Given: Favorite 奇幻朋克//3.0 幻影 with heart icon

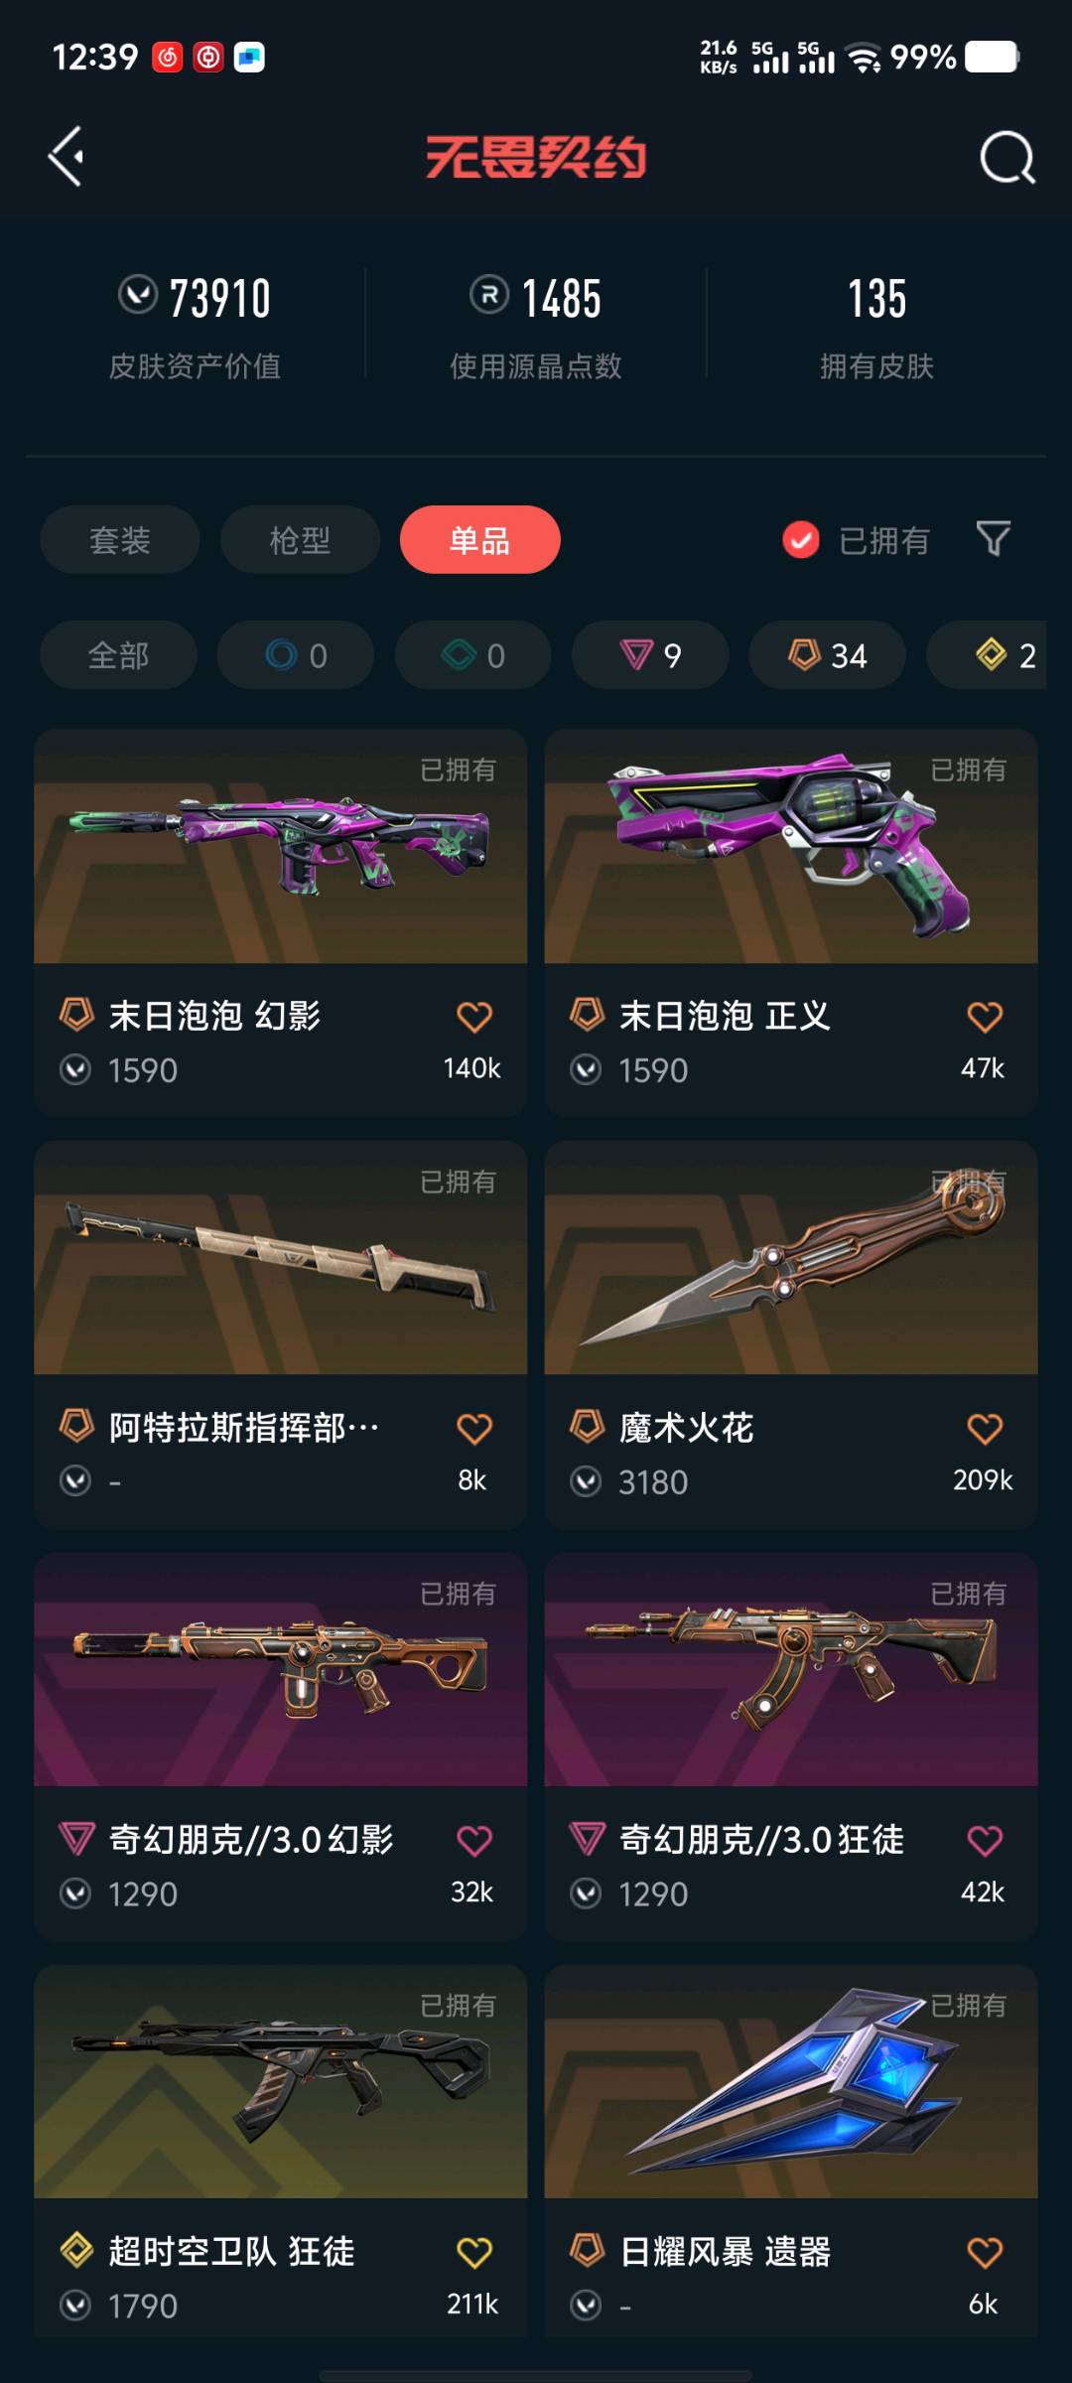Looking at the screenshot, I should 474,1841.
